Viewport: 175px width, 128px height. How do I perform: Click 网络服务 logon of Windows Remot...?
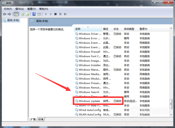(x=145, y=88)
